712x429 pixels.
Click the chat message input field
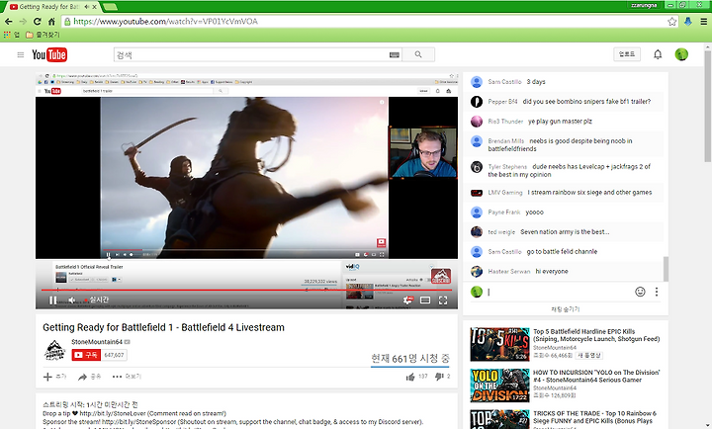[x=558, y=292]
